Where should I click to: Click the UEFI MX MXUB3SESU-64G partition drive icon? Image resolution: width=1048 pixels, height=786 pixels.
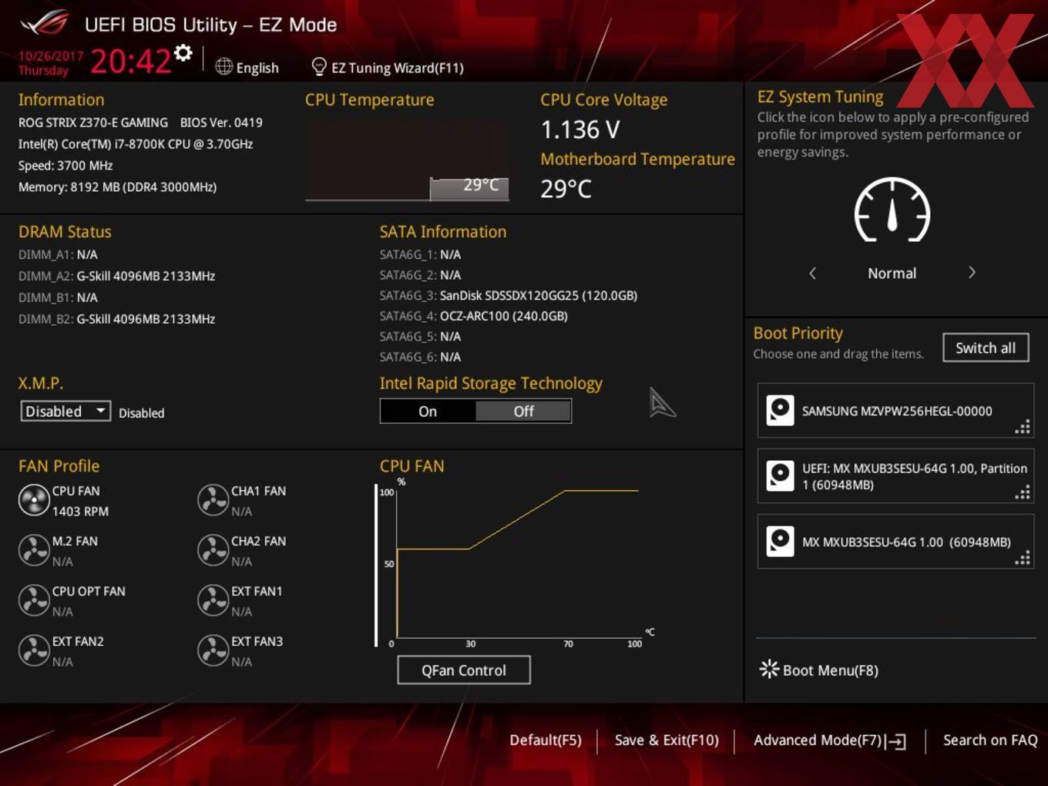click(780, 475)
